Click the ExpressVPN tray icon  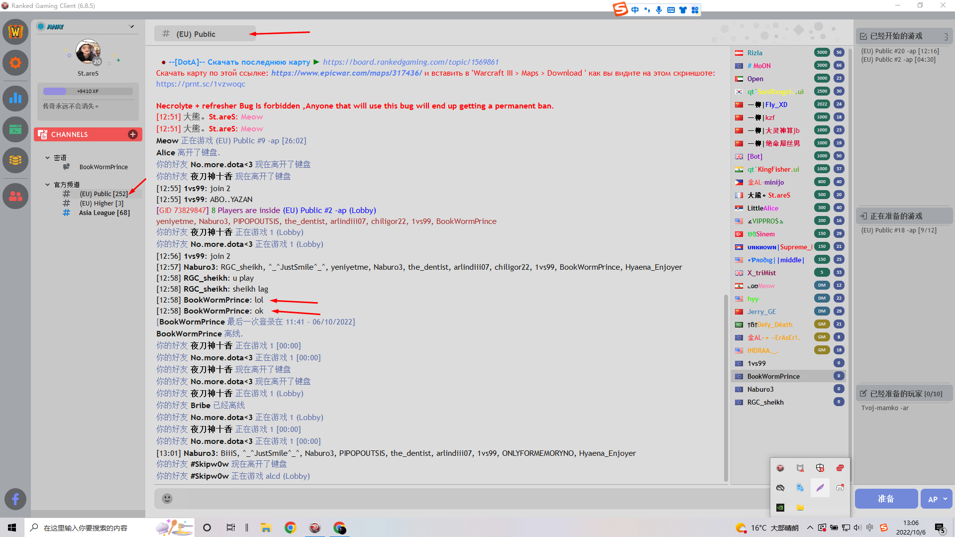tap(840, 468)
